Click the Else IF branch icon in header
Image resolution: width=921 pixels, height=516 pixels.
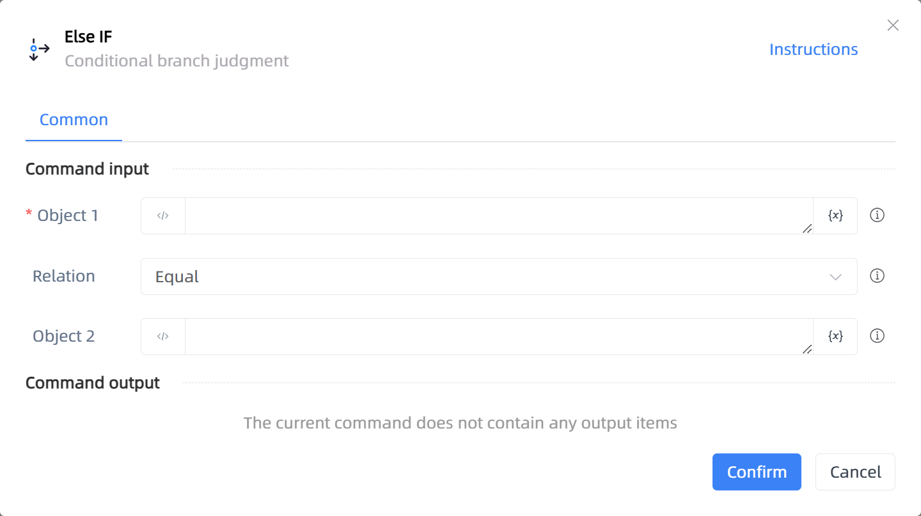pyautogui.click(x=40, y=49)
